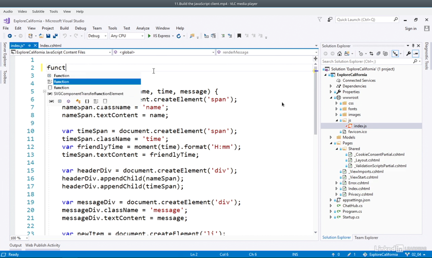Switch to the Team Explorer tab
The height and width of the screenshot is (258, 432).
point(366,238)
